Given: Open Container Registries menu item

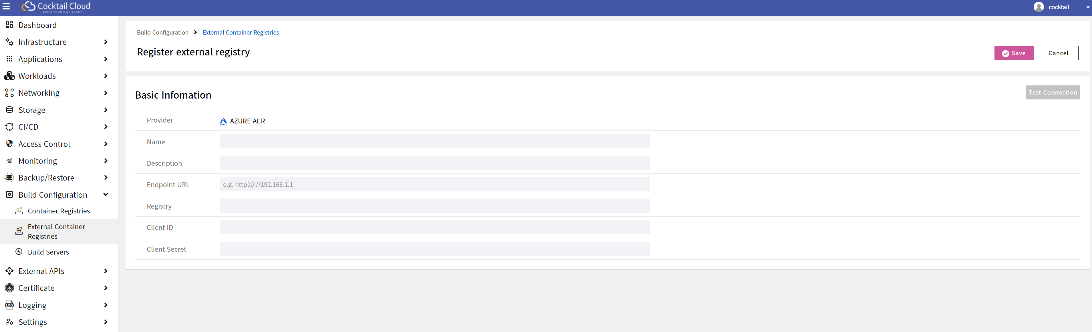Looking at the screenshot, I should (x=59, y=211).
